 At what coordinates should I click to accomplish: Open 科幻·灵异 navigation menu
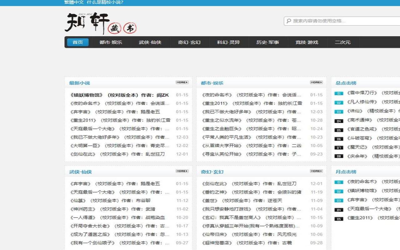(x=228, y=42)
